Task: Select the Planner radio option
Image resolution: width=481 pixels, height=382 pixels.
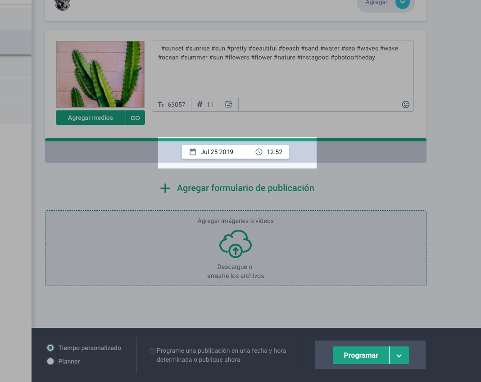Action: point(50,361)
